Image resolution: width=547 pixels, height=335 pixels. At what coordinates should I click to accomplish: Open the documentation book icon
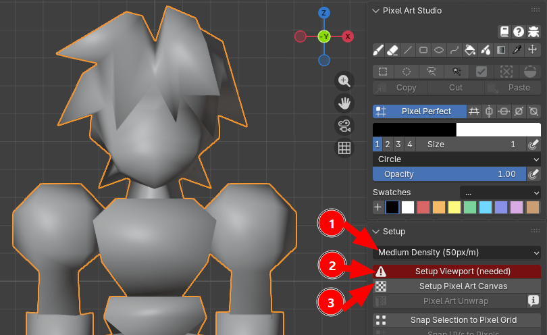(504, 32)
